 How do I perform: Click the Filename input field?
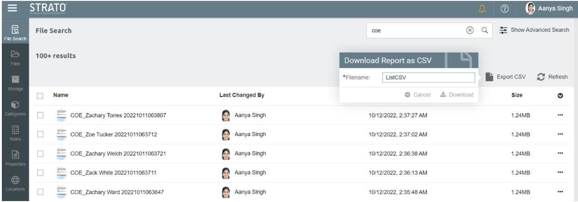[x=428, y=78]
